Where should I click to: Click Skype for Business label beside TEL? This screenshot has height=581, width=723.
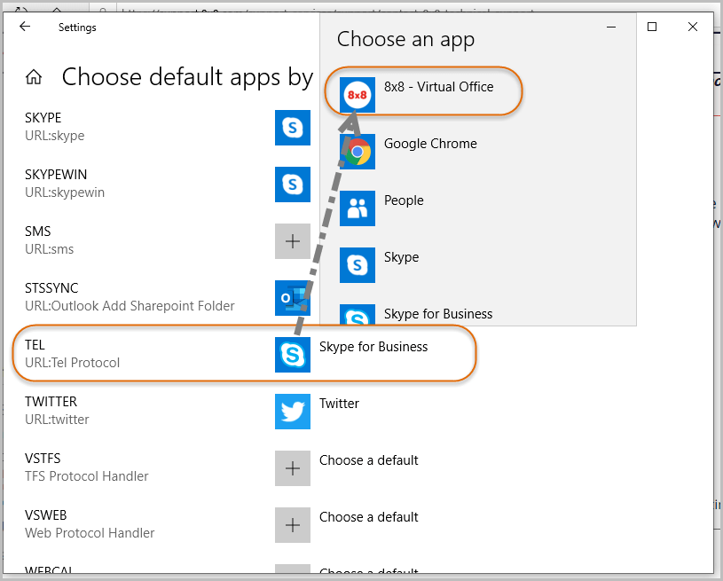coord(373,347)
